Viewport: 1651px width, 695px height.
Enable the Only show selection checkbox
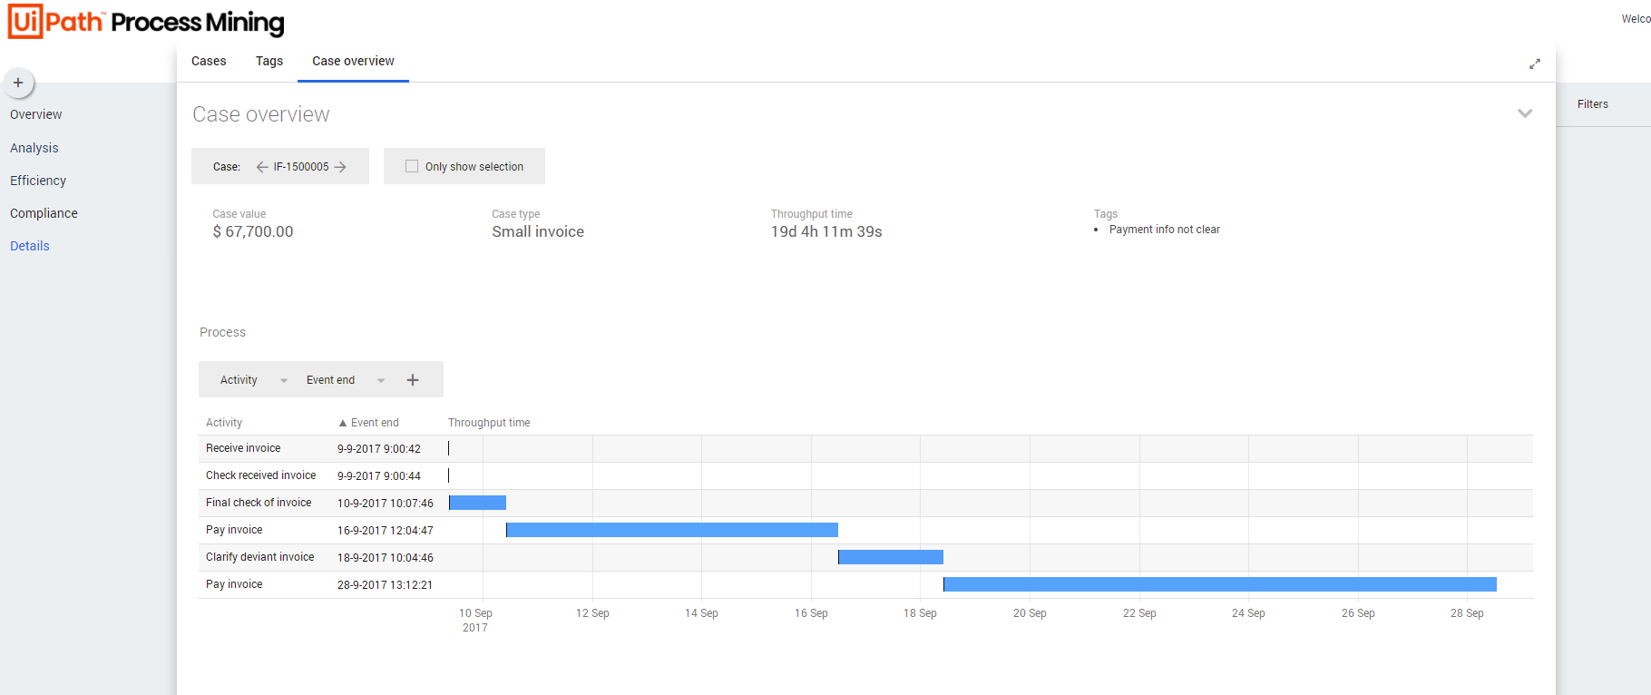[412, 167]
